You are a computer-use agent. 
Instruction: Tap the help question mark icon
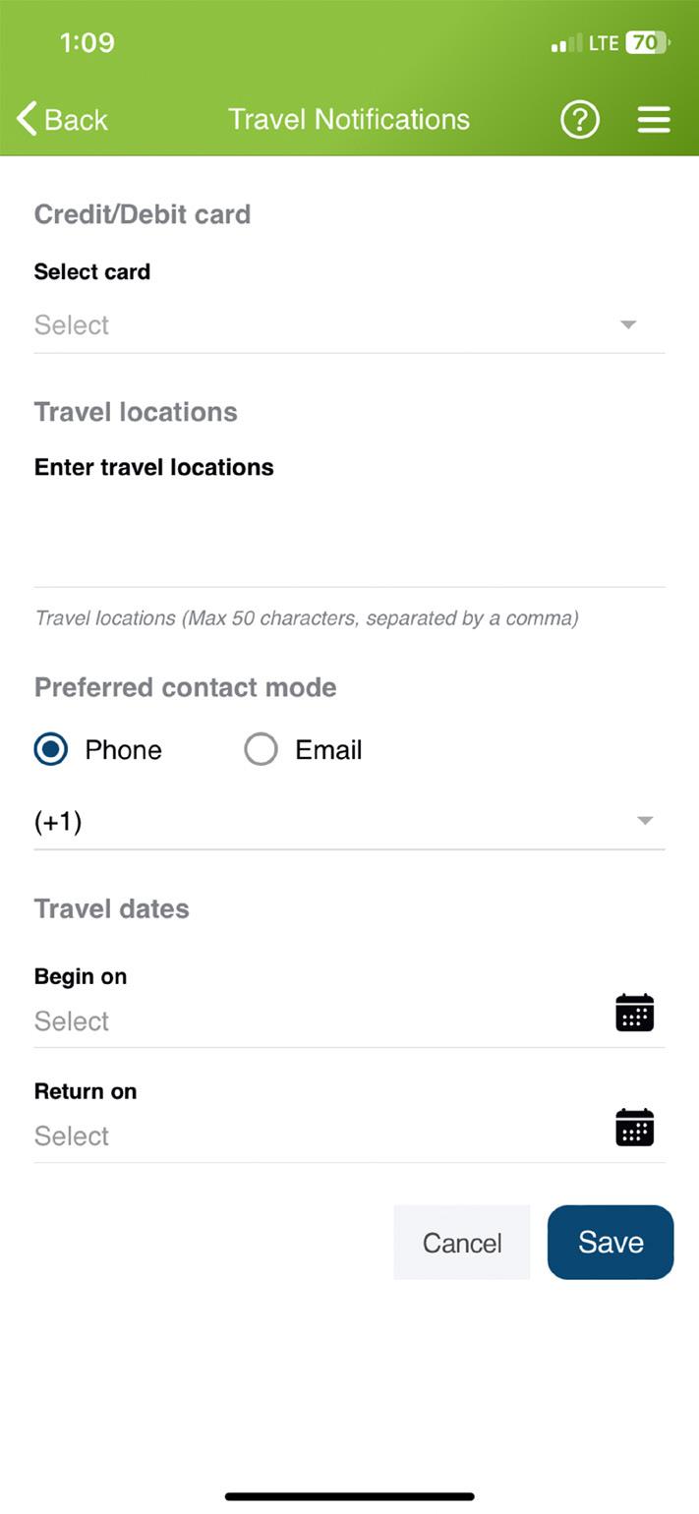[x=580, y=120]
